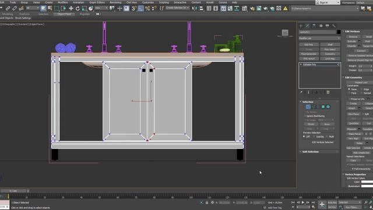Toggle the 3D Snaps tool
The height and width of the screenshot is (210, 373).
134,8
